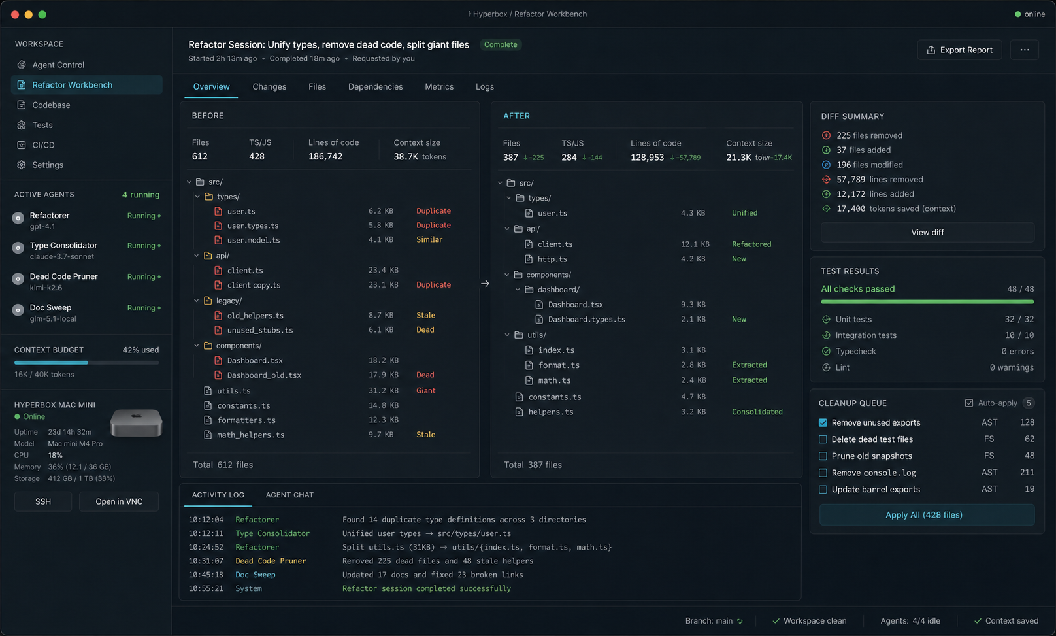Click the Typecheck status icon
The image size is (1056, 636).
click(826, 351)
